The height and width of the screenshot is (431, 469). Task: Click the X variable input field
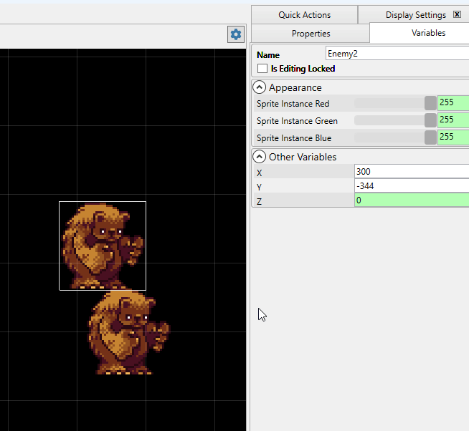coord(411,172)
